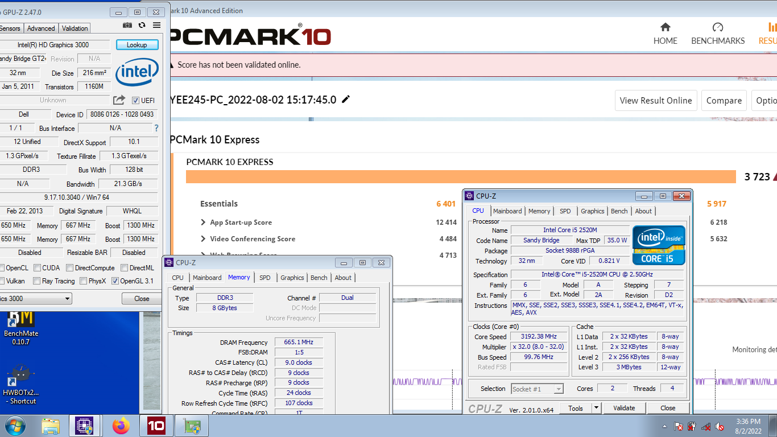The image size is (777, 437).
Task: Click the DRAM Frequency value 665.1 MHz
Action: tap(299, 342)
